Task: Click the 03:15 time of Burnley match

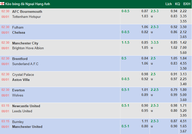Action: pyautogui.click(x=5, y=121)
